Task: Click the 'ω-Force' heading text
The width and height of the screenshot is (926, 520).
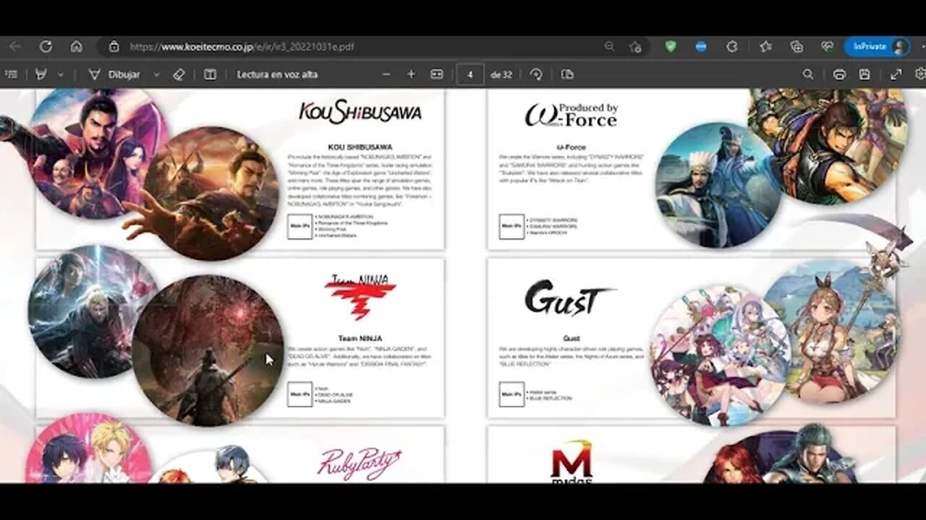Action: point(572,147)
